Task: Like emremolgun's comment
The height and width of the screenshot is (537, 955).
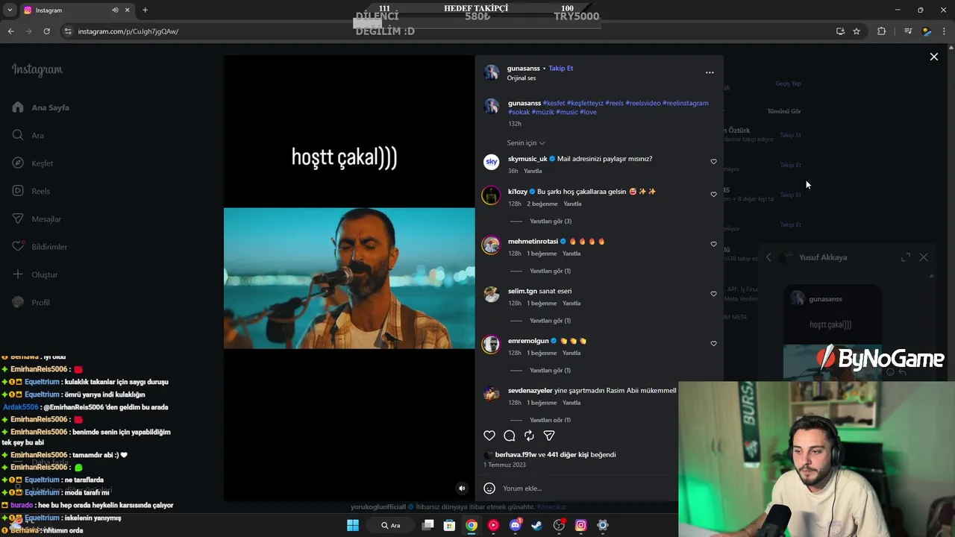Action: click(713, 344)
